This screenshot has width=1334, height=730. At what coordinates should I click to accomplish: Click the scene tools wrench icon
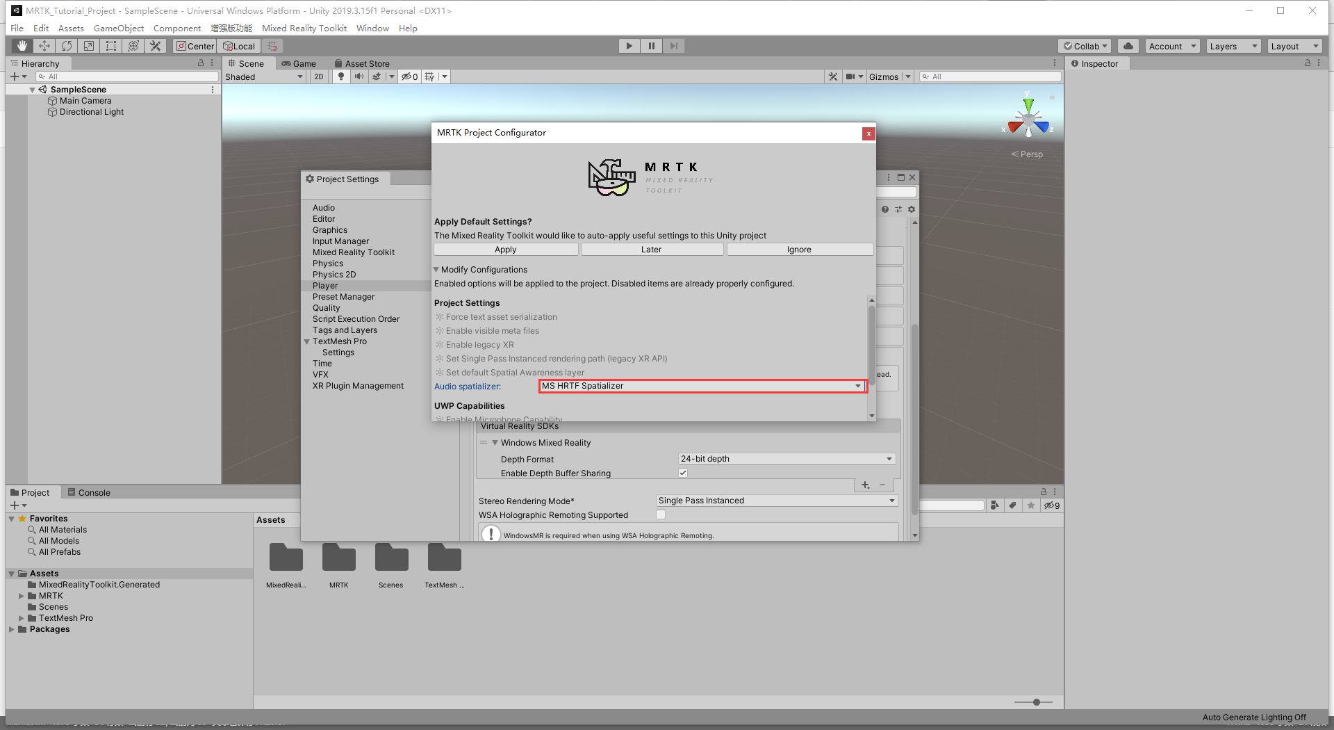pyautogui.click(x=833, y=76)
